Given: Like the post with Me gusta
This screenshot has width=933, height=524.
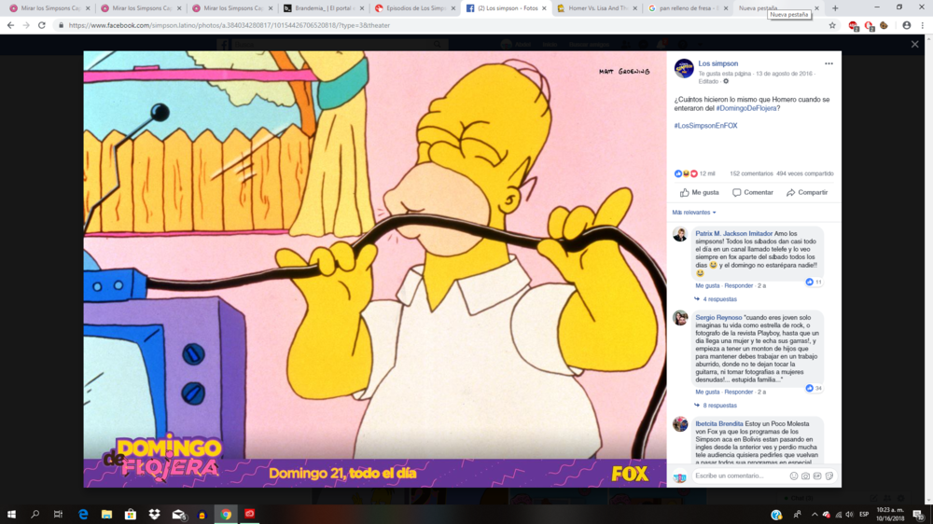Looking at the screenshot, I should (699, 193).
